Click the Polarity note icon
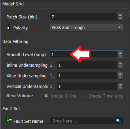The height and width of the screenshot is (129, 130). 9,27
